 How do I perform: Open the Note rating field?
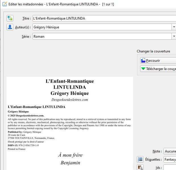170,151
